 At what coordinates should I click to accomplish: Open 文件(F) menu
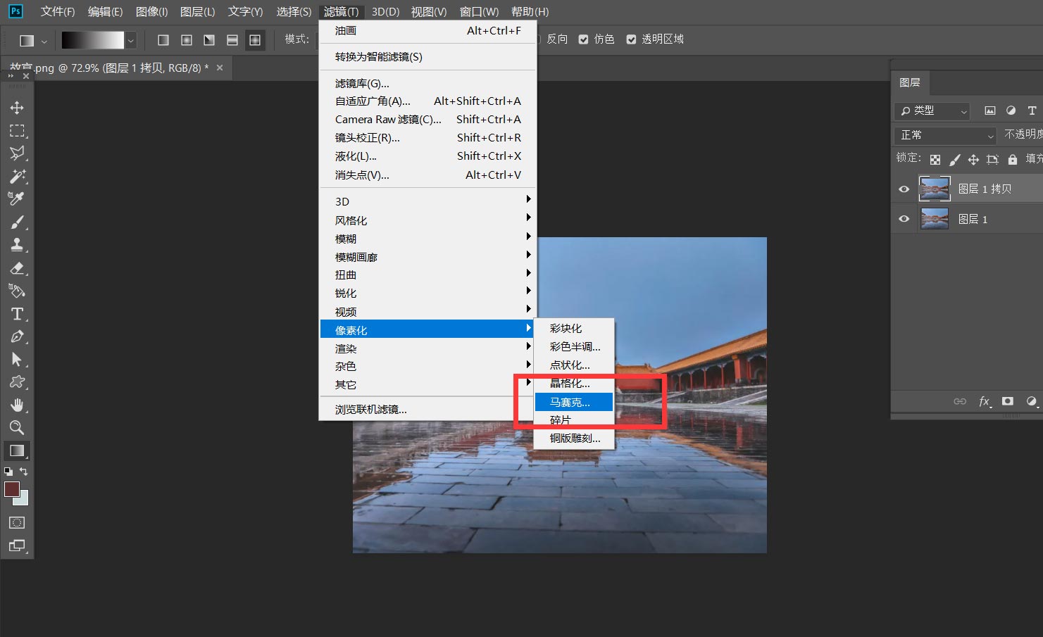click(58, 12)
